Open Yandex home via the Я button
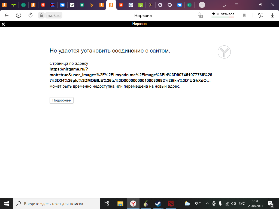279x209 pixels. (x=19, y=16)
